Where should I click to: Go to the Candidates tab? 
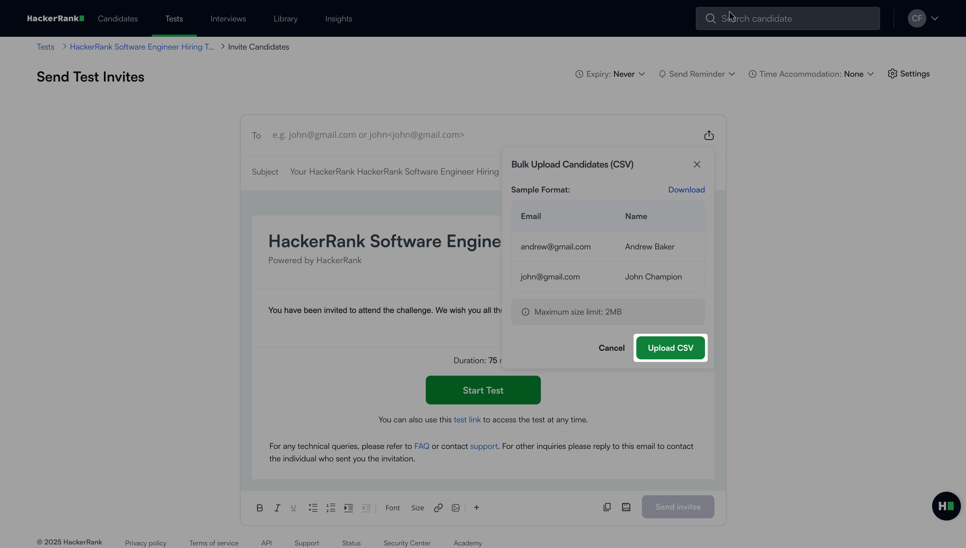click(117, 19)
